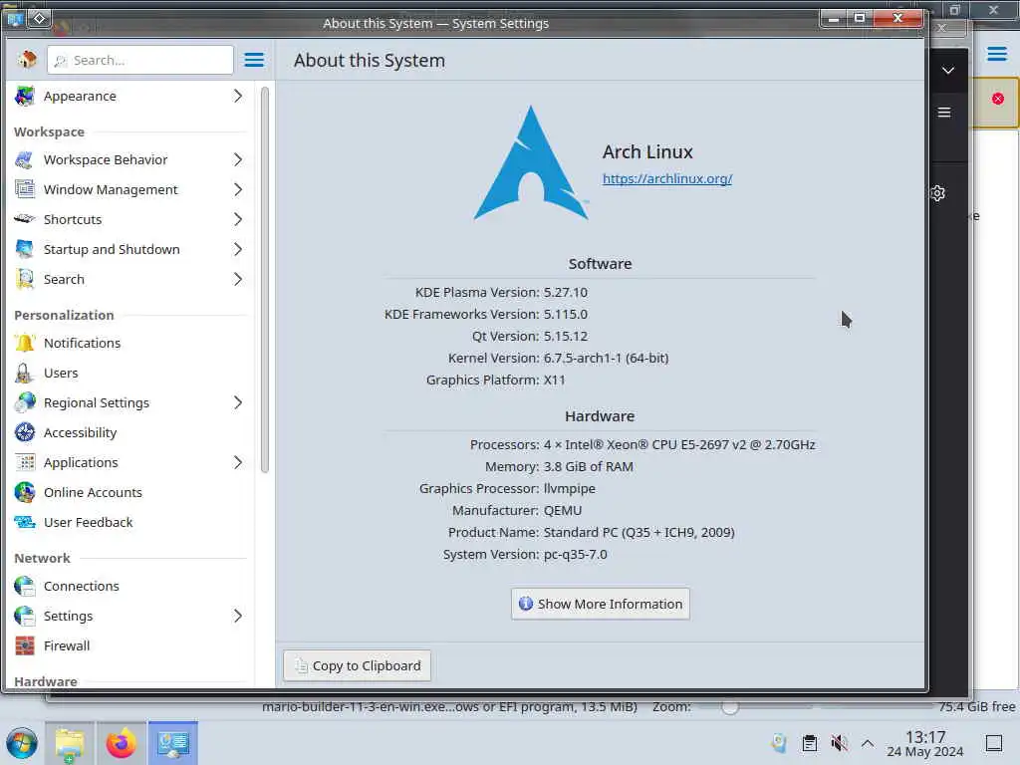Click the Arch Linux logo
The height and width of the screenshot is (765, 1020).
pyautogui.click(x=531, y=163)
